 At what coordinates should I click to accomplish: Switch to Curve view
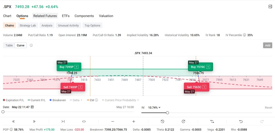click(21, 45)
